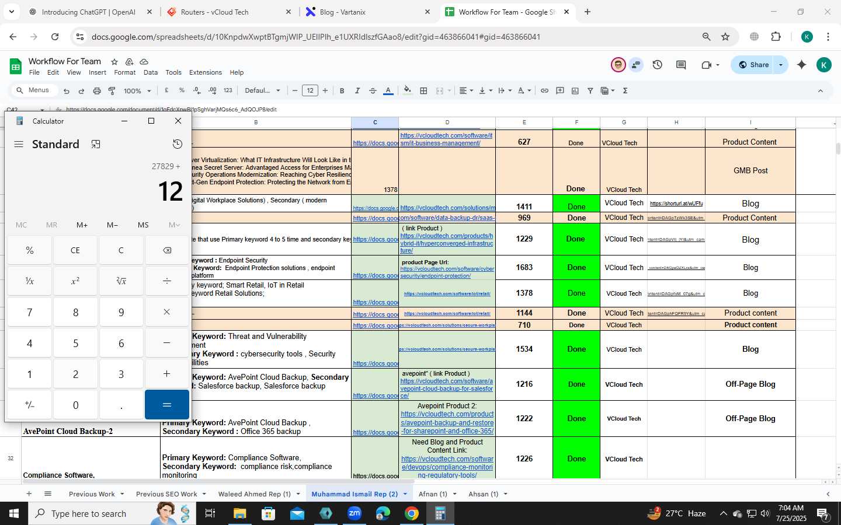Image resolution: width=841 pixels, height=525 pixels.
Task: Open text color picker
Action: pyautogui.click(x=388, y=90)
